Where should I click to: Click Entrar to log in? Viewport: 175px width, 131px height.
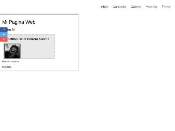[x=166, y=7]
